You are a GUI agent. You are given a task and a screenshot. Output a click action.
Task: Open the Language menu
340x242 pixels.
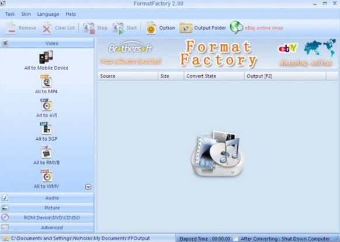click(x=48, y=14)
